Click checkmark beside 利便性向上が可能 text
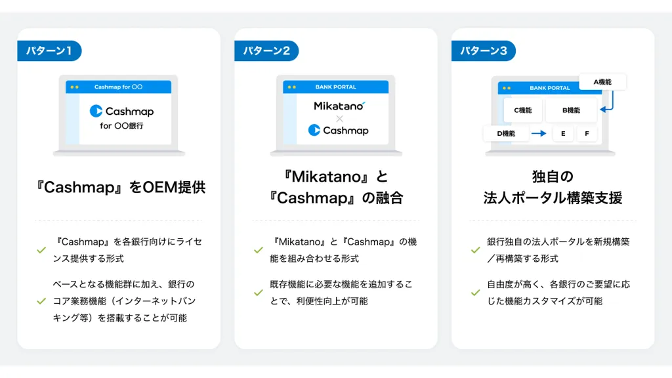The height and width of the screenshot is (378, 672). pyautogui.click(x=258, y=293)
